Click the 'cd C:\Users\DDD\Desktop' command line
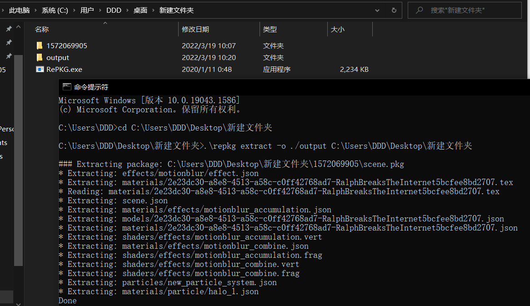 coord(165,127)
